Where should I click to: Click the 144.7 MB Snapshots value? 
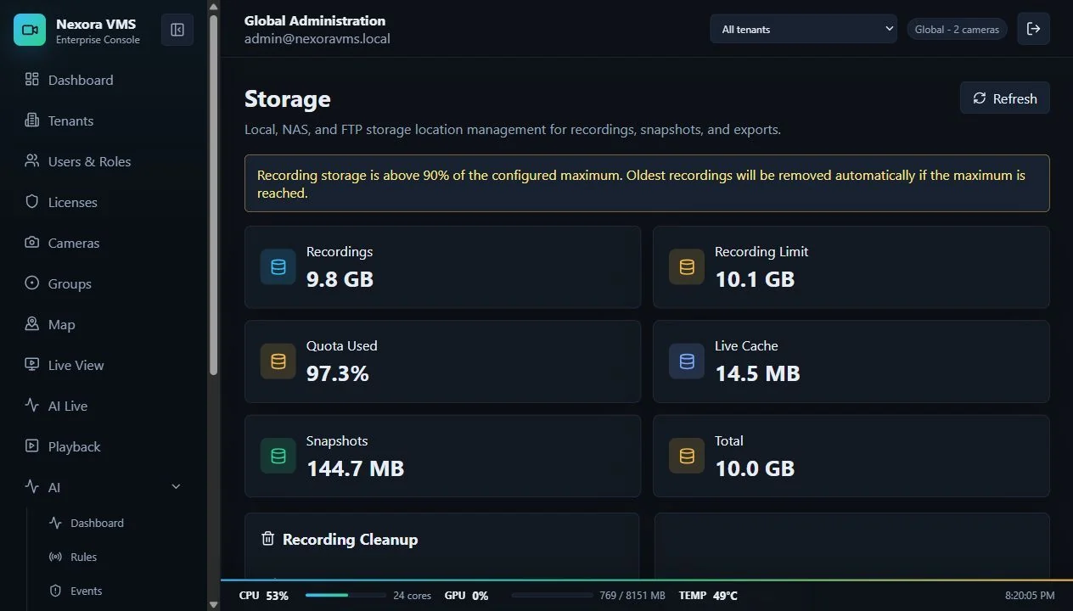click(355, 468)
